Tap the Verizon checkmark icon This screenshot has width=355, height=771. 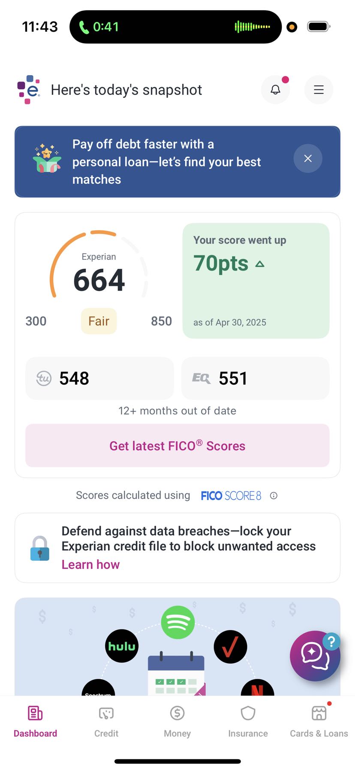pos(230,647)
